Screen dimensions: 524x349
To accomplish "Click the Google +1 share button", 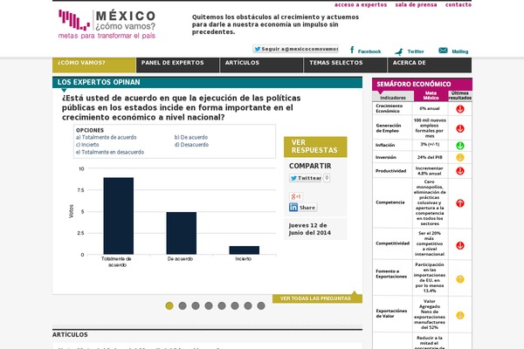I will tap(296, 195).
